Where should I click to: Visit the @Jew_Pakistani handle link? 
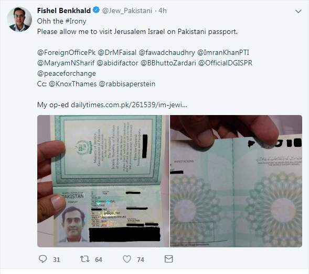coord(127,10)
